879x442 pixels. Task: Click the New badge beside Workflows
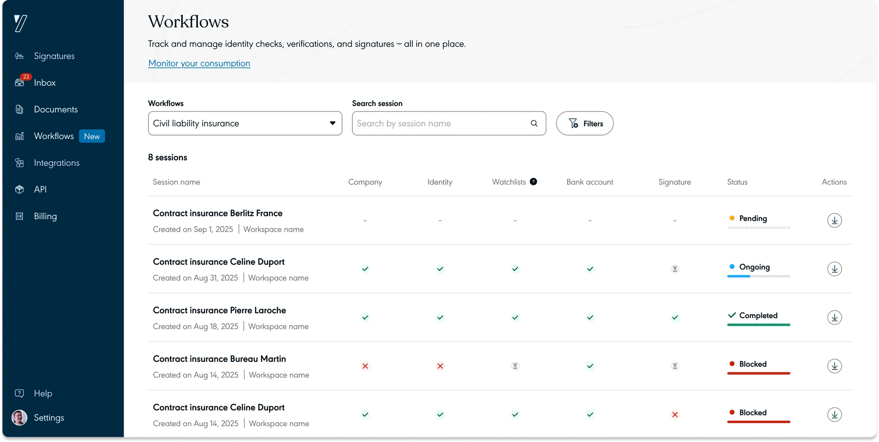(92, 136)
